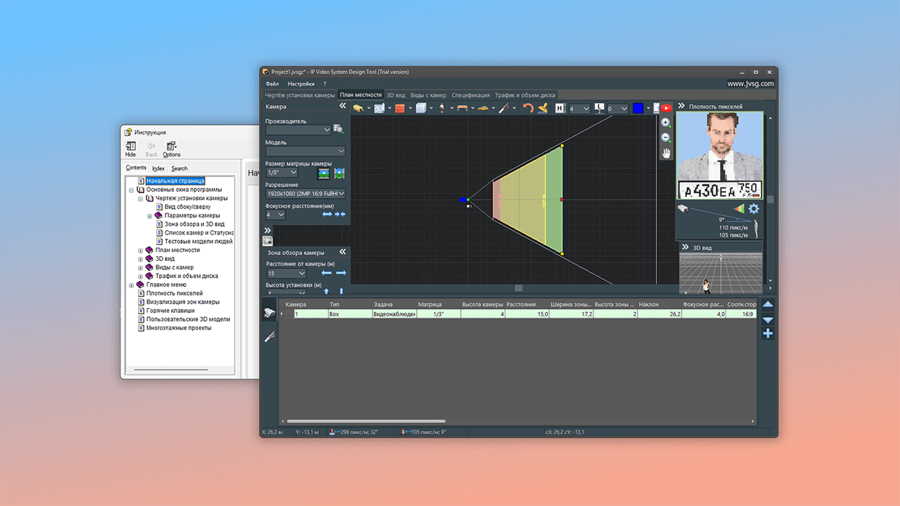
Task: Click the add camera tool icon
Action: (x=358, y=108)
